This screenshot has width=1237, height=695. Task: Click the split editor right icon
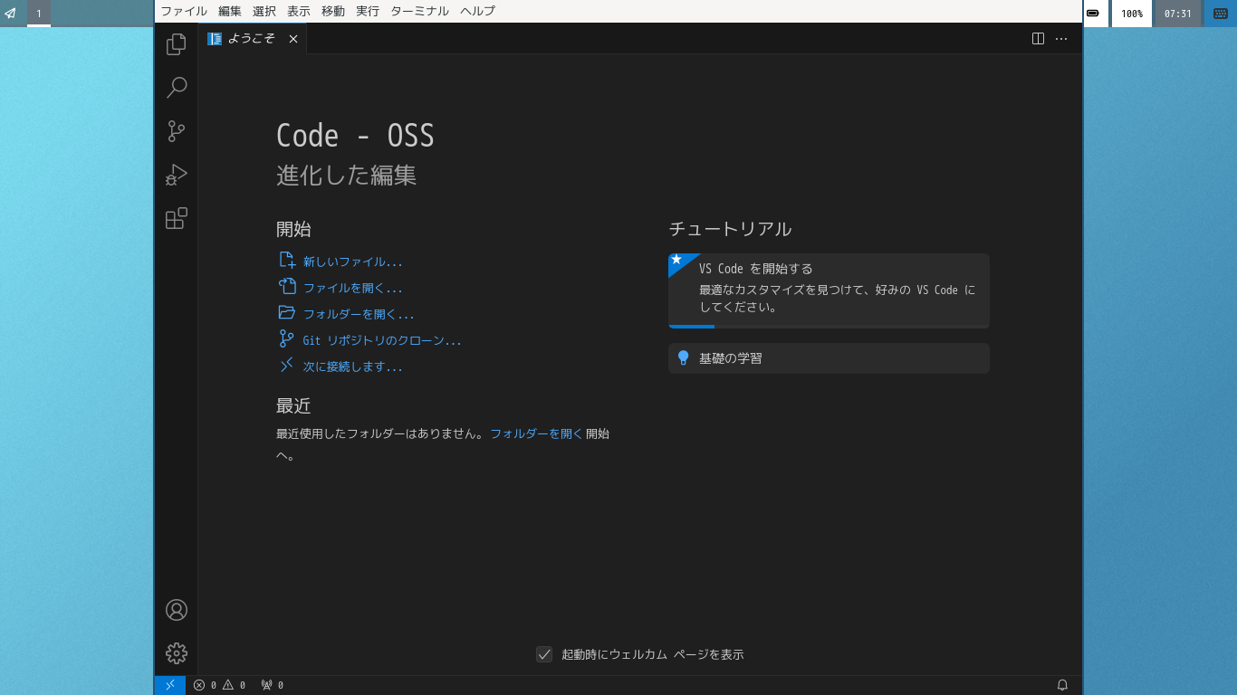point(1039,39)
